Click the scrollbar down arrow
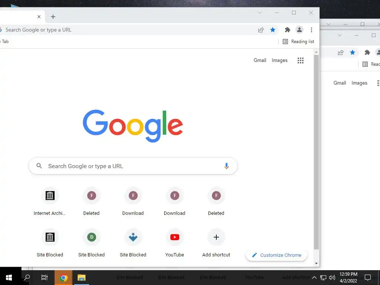Image resolution: width=380 pixels, height=285 pixels. pyautogui.click(x=316, y=263)
